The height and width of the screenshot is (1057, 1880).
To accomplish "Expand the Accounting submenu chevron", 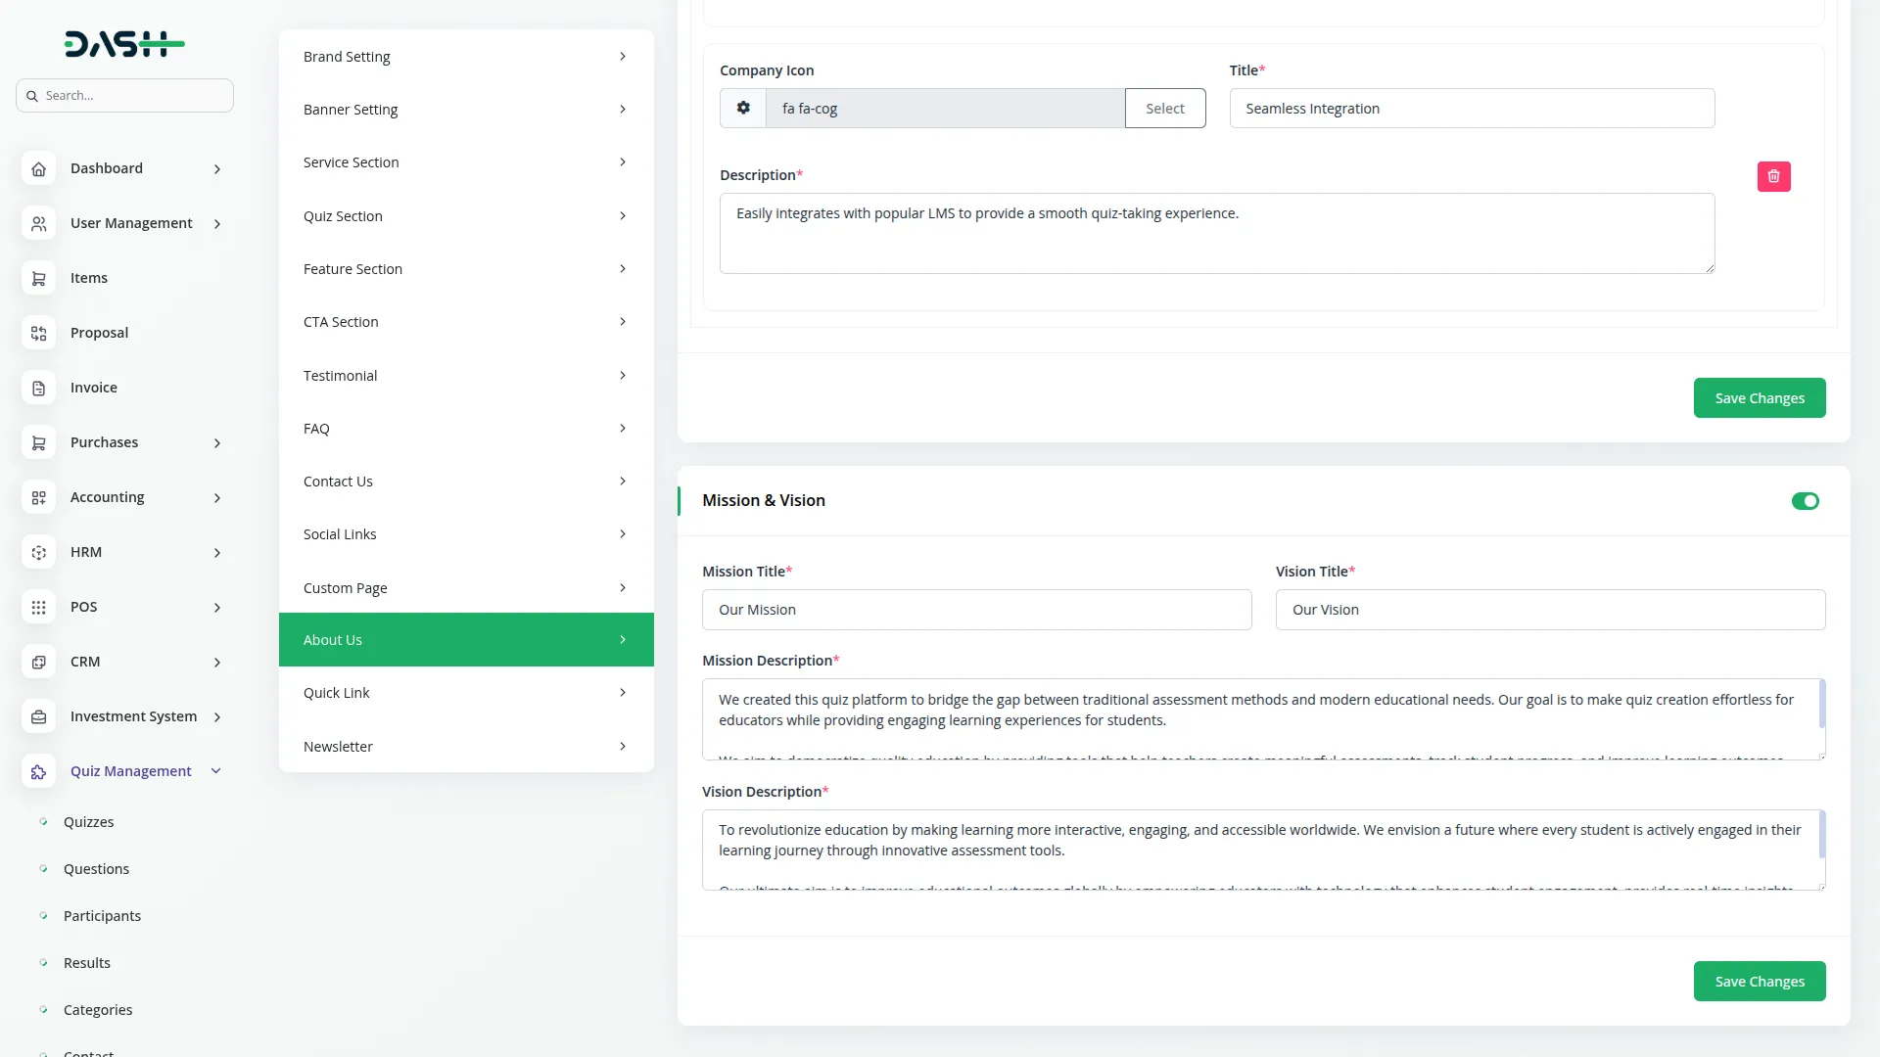I will click(x=216, y=498).
